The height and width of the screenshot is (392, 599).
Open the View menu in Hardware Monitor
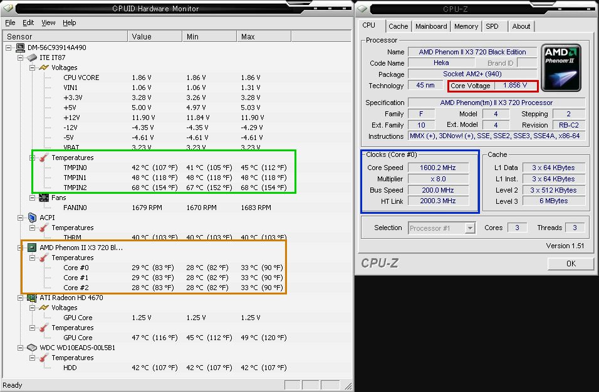tap(48, 23)
